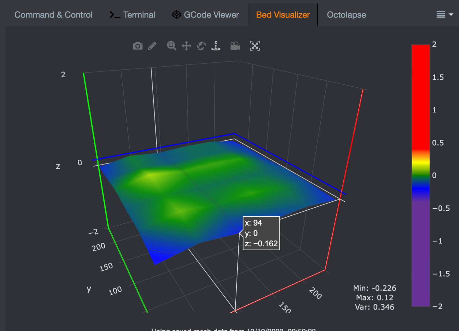Click the pencil edit chart icon
The height and width of the screenshot is (331, 459).
pyautogui.click(x=152, y=46)
